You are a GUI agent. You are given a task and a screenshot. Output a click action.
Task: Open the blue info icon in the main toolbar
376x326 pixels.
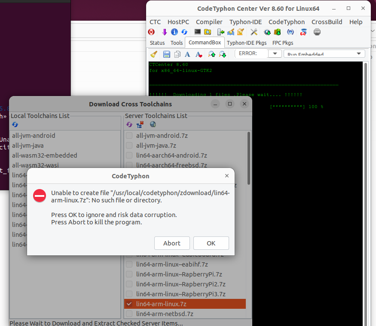pos(174,32)
